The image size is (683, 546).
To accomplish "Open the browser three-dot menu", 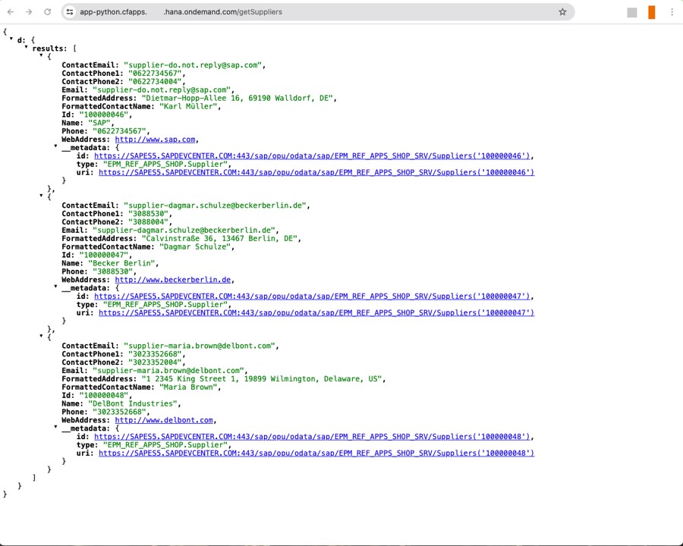I will (672, 11).
